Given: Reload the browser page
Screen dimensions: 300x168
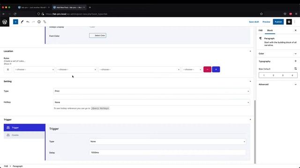Looking at the screenshot, I should 15,14.
